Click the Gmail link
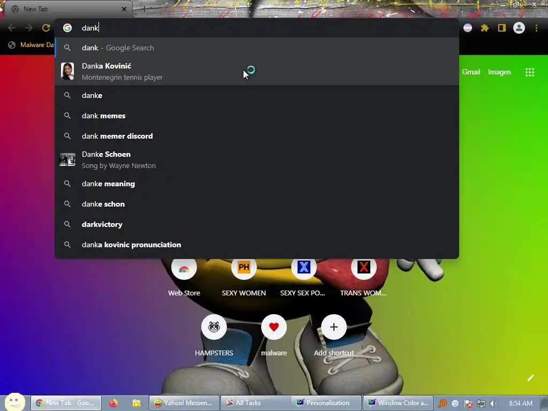The height and width of the screenshot is (411, 548). 471,72
